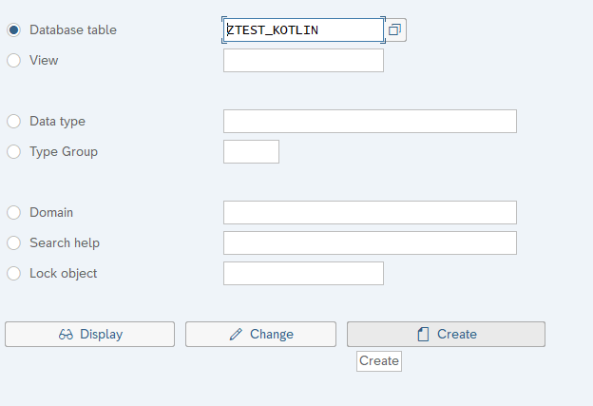Click the document icon on Create button

click(x=423, y=334)
